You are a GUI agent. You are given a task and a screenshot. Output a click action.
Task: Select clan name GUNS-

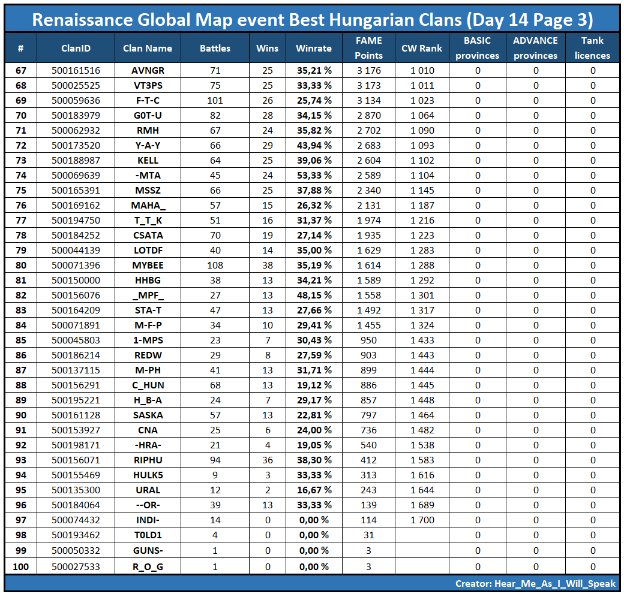148,550
